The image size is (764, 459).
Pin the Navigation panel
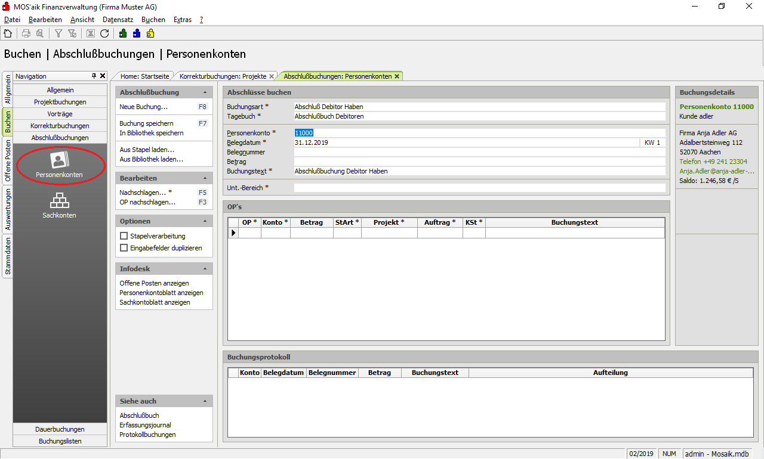point(94,76)
